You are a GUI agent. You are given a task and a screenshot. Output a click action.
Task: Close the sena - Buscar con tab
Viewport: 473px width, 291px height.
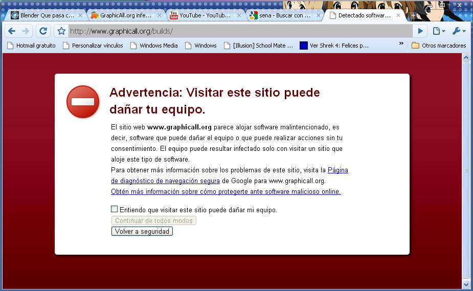318,15
